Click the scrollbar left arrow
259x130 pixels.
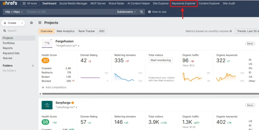(40, 94)
